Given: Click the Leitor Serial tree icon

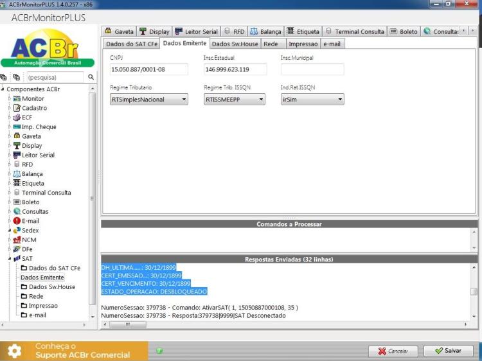Looking at the screenshot, I should point(17,155).
